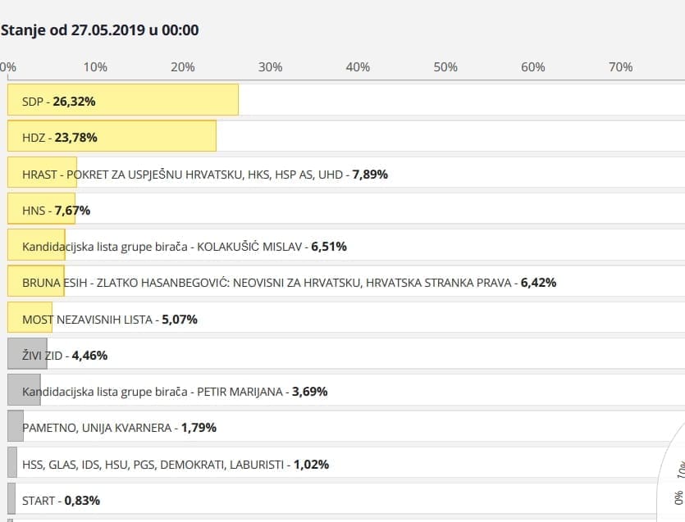Viewport: 685px width, 522px height.
Task: Click the 10% axis tick label
Action: point(95,67)
